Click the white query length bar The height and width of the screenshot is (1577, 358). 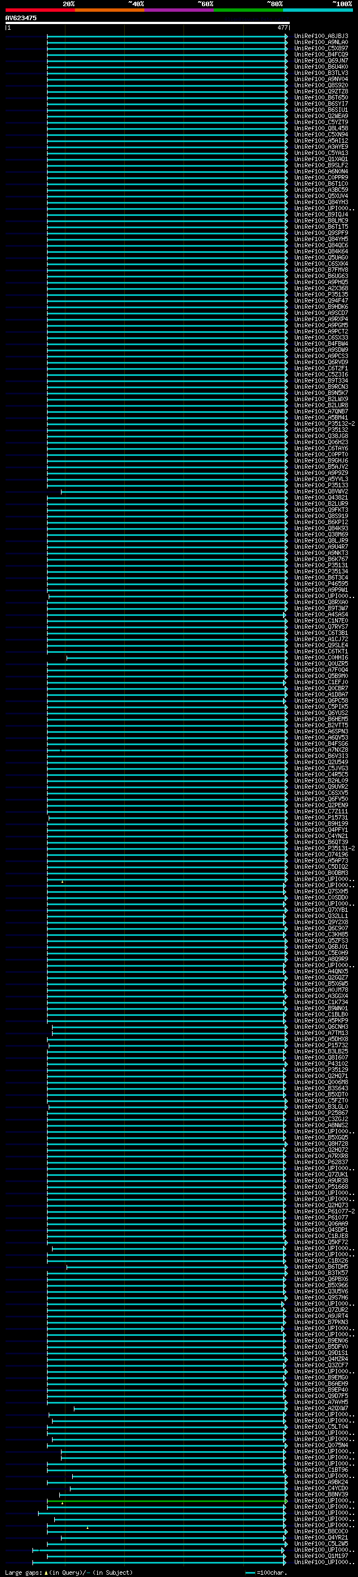point(148,23)
